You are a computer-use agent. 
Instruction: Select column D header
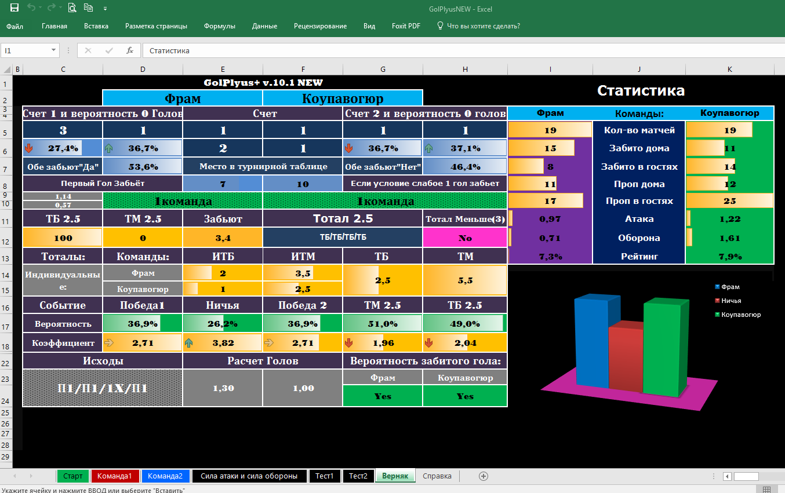(x=143, y=70)
